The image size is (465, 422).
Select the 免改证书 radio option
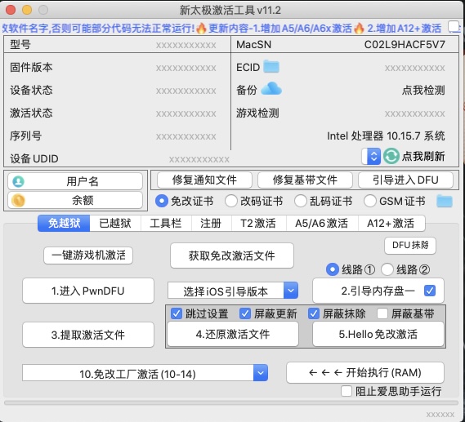click(x=162, y=201)
